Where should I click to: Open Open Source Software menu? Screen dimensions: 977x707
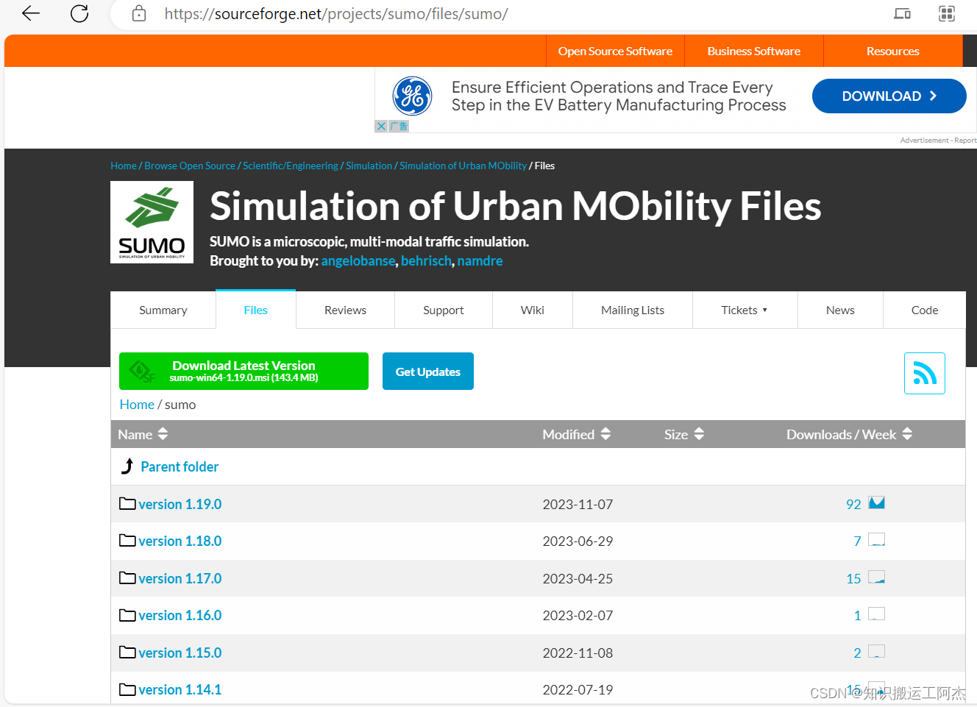615,51
